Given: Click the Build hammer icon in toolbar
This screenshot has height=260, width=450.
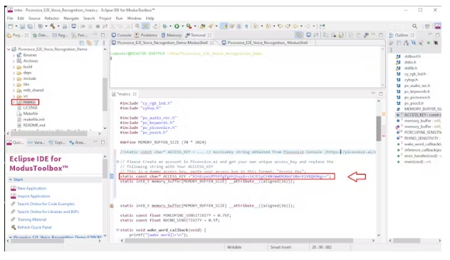Looking at the screenshot, I should 53,26.
